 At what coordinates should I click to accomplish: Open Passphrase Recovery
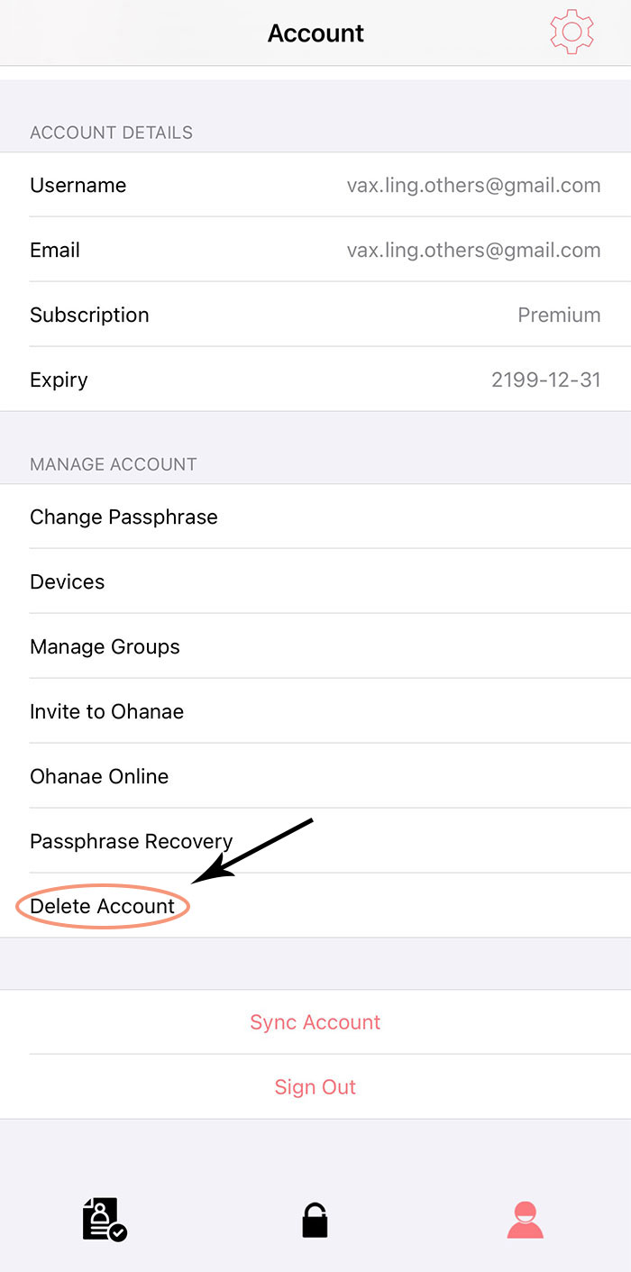[x=315, y=841]
